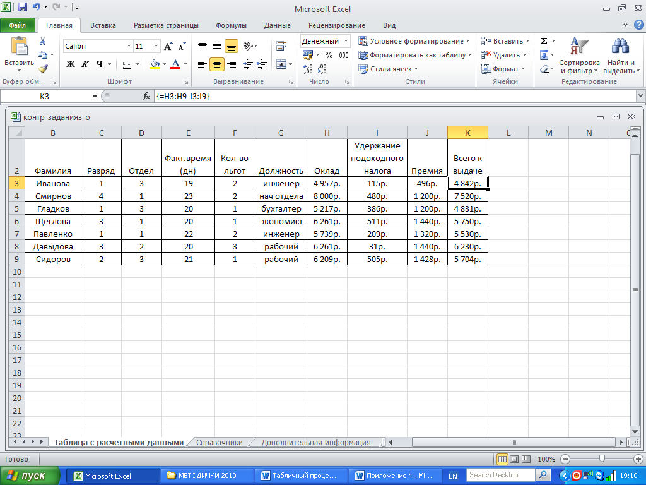Toggle align text right

point(232,64)
